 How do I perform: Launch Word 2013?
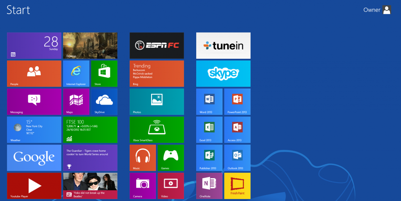pos(209,101)
